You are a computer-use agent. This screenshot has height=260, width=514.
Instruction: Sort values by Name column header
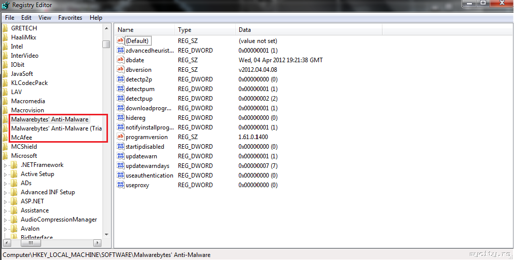point(144,30)
